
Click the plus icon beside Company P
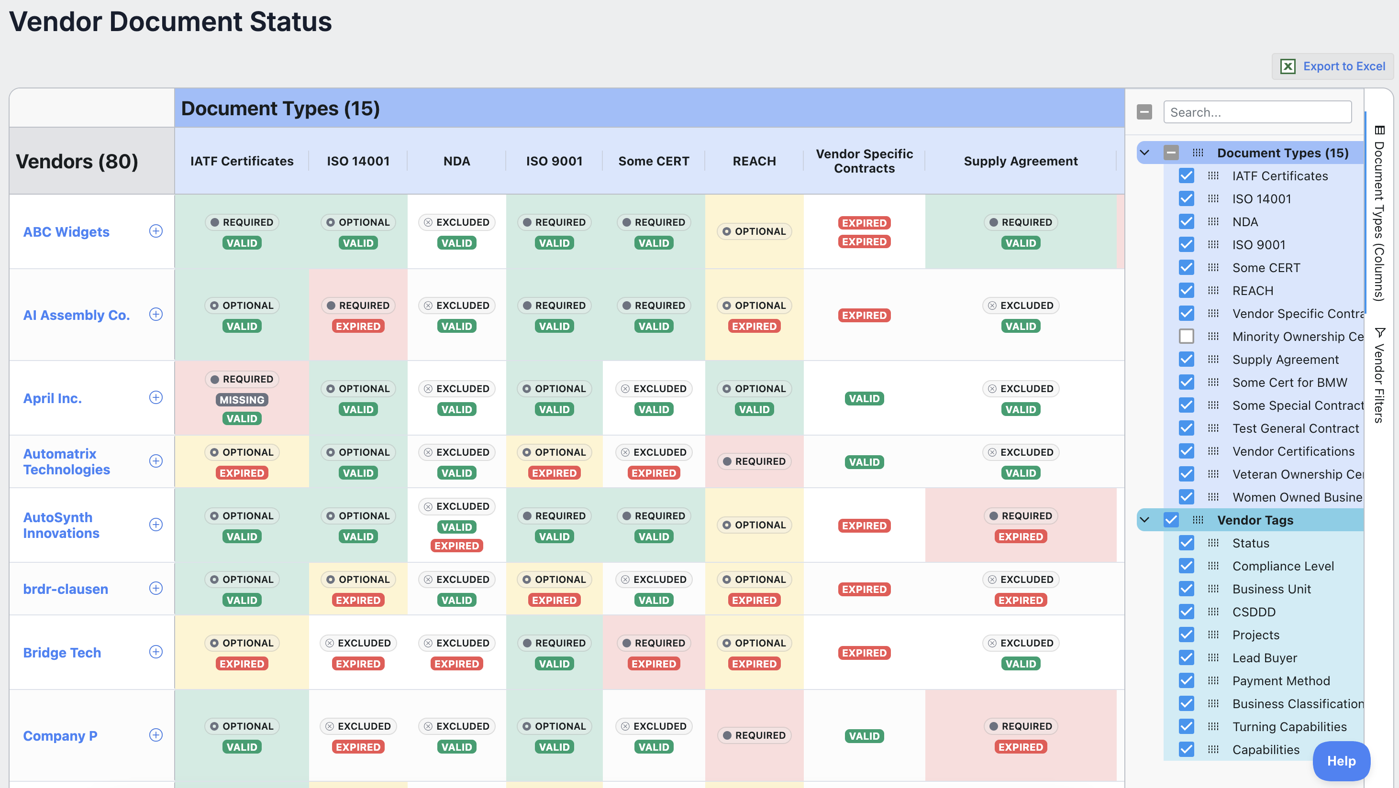(x=156, y=735)
